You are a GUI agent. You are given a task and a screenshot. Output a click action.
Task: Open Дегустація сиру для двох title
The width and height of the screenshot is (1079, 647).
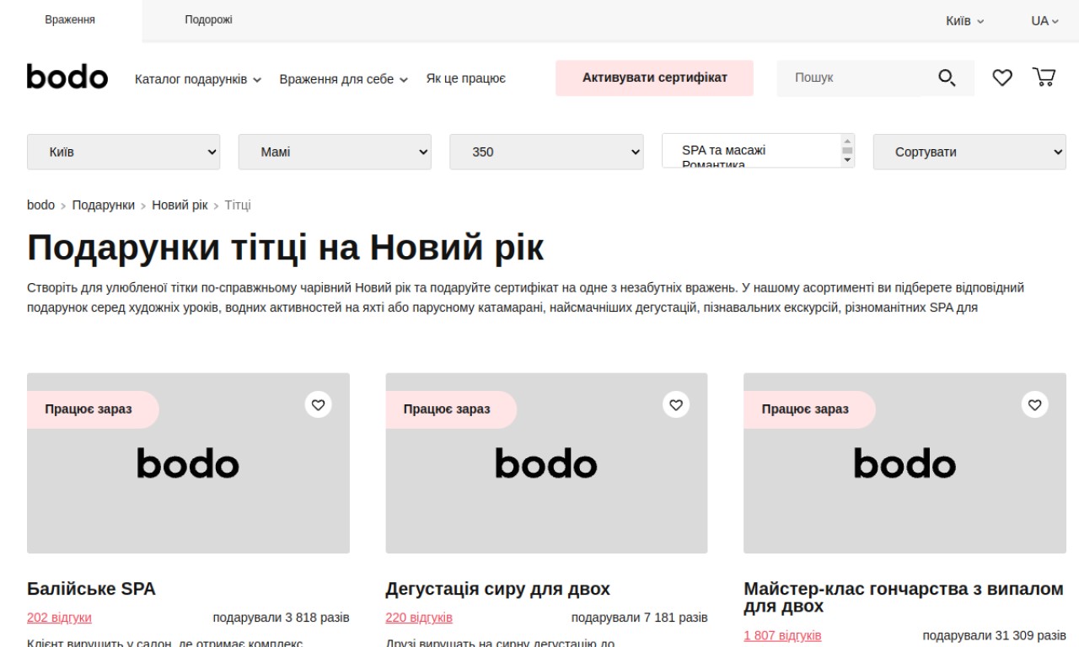pyautogui.click(x=497, y=589)
